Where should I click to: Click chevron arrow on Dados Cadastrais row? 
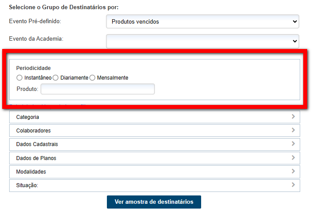[293, 144]
